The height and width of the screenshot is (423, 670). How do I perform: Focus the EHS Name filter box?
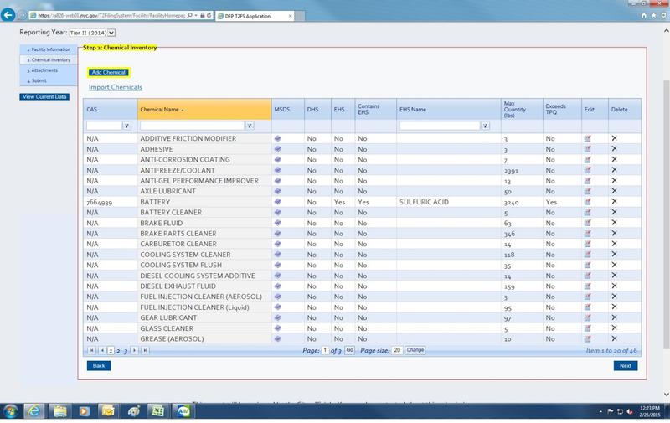click(440, 126)
